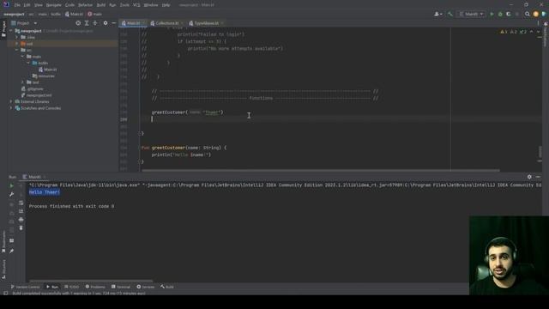Open the Navigate menu
The image size is (549, 309).
53,5
